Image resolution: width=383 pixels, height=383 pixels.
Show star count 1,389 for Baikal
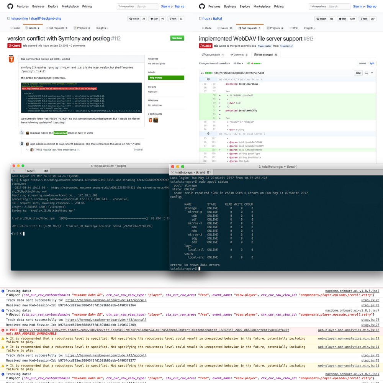click(352, 19)
